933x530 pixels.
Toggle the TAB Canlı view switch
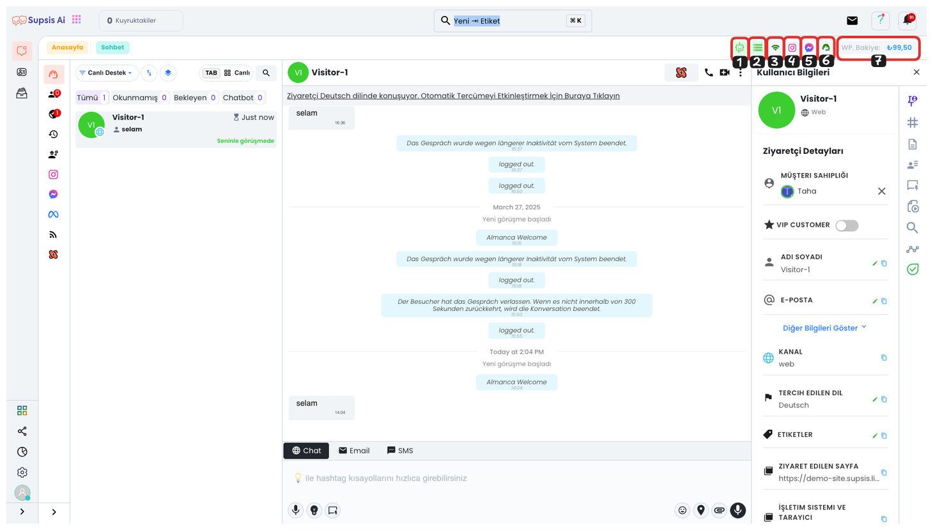click(x=227, y=73)
